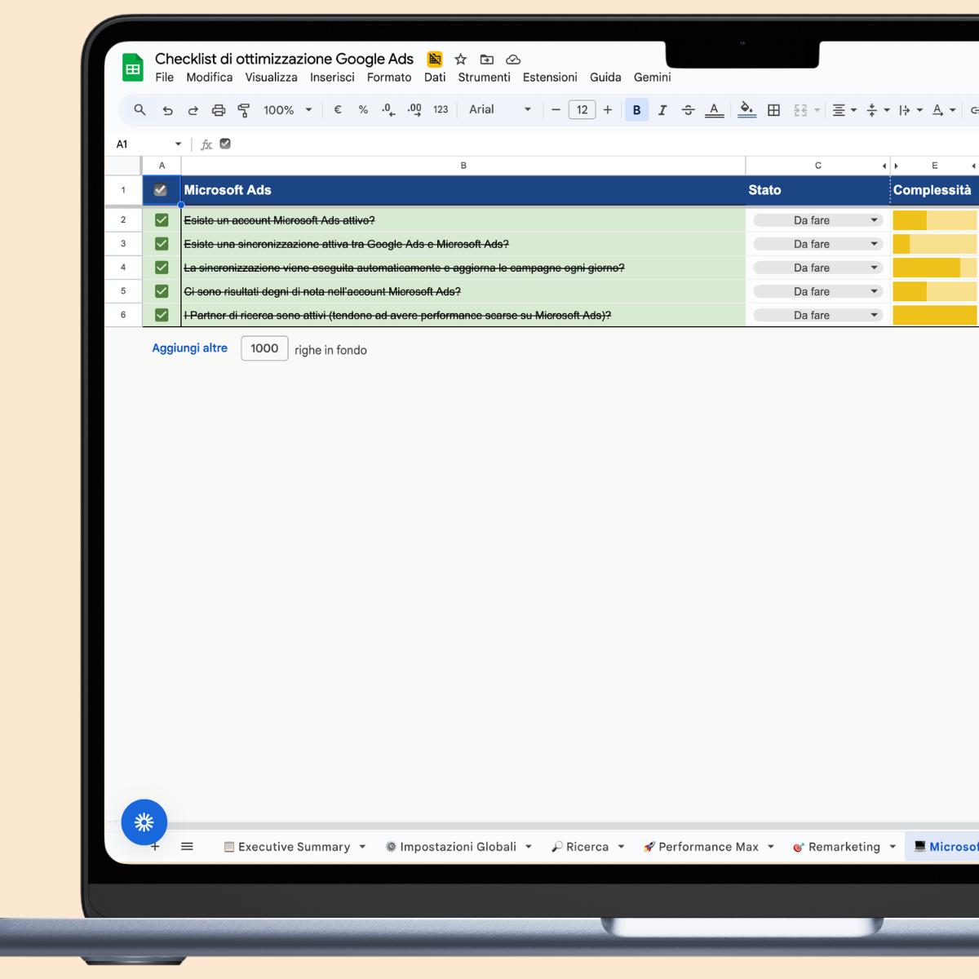Viewport: 979px width, 979px height.
Task: Click the strikethrough formatting icon
Action: (x=689, y=109)
